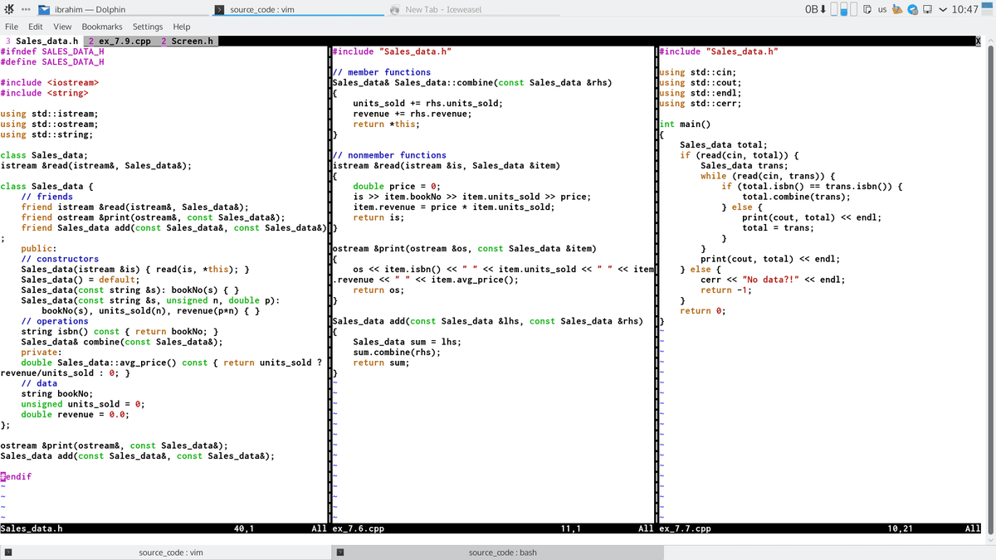Open the shopping basket tray icon

898,9
